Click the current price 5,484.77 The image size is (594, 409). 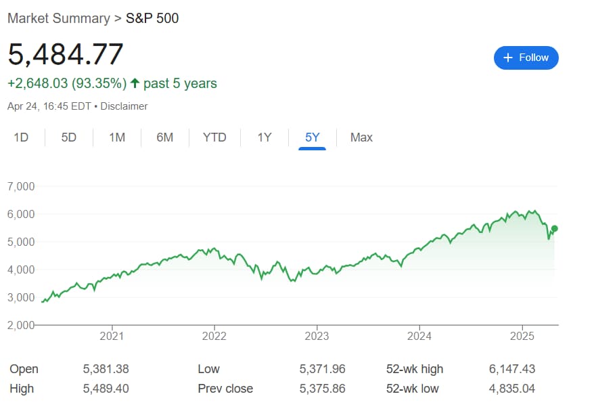coord(65,53)
